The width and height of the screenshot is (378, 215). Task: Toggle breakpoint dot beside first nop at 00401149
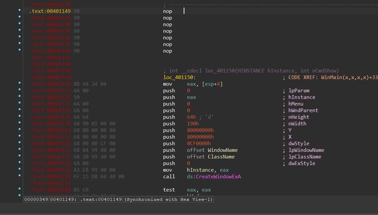click(x=20, y=10)
